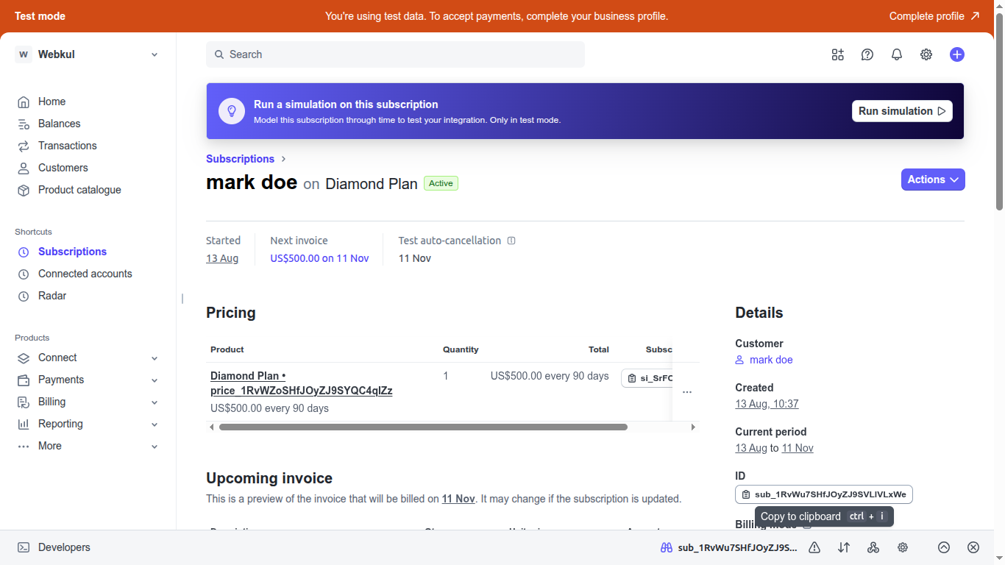The width and height of the screenshot is (1005, 565).
Task: Open the errors warning icon in developer bar
Action: [x=814, y=547]
